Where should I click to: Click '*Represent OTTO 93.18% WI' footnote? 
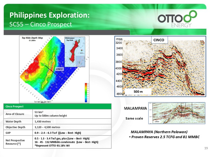52,146
